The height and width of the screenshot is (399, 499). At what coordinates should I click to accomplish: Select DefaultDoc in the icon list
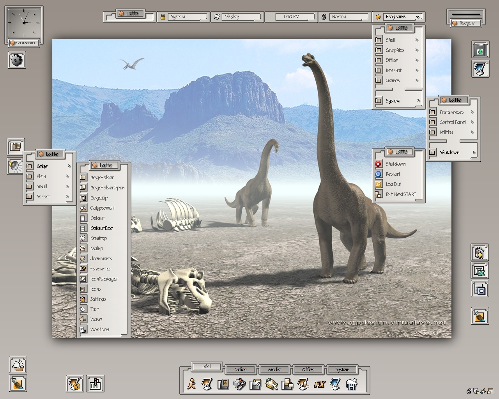pyautogui.click(x=103, y=228)
